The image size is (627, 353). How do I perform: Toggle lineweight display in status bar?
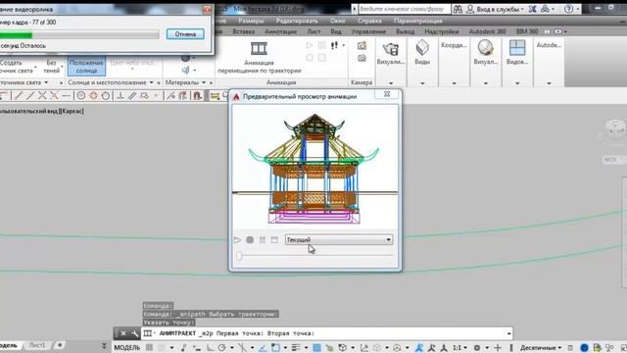pyautogui.click(x=296, y=347)
